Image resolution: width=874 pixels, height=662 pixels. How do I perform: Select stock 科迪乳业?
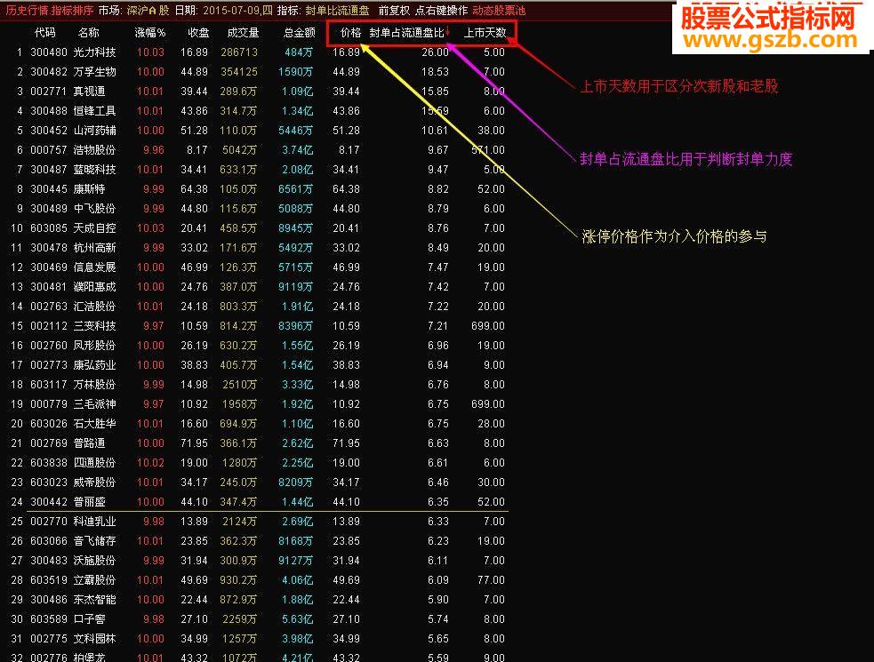pyautogui.click(x=95, y=522)
